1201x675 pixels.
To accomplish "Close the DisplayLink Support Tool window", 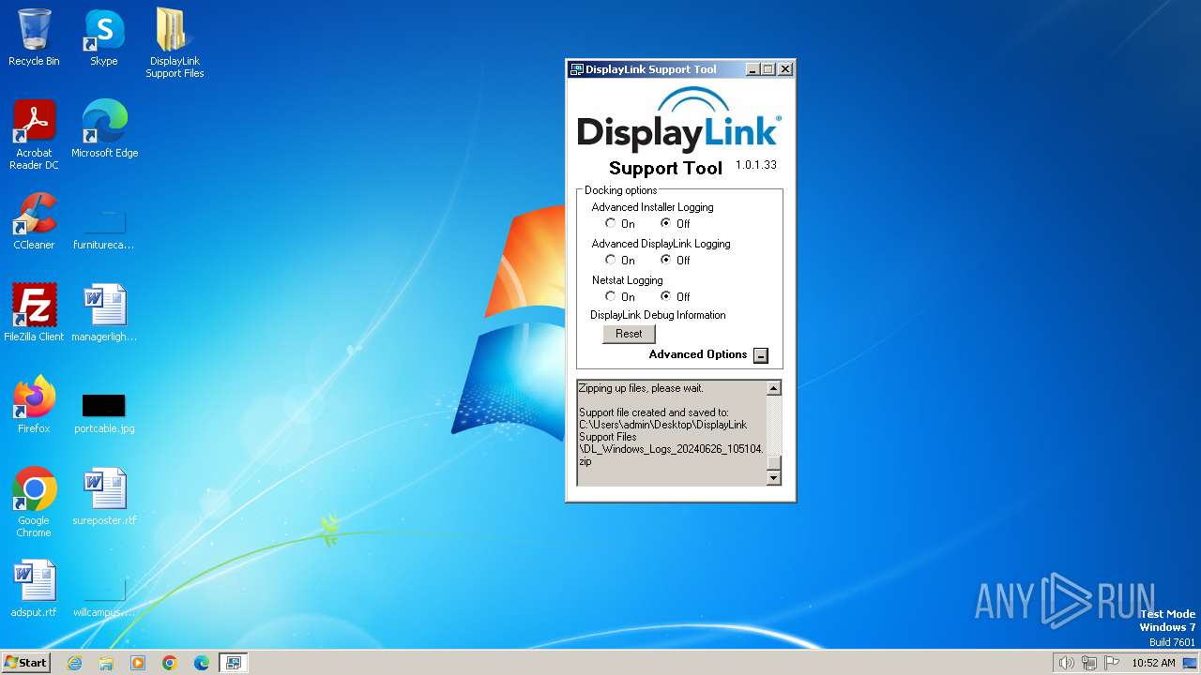I will 785,69.
